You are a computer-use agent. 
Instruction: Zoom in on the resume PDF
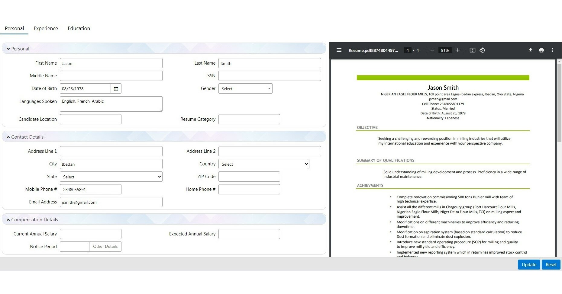click(x=457, y=50)
